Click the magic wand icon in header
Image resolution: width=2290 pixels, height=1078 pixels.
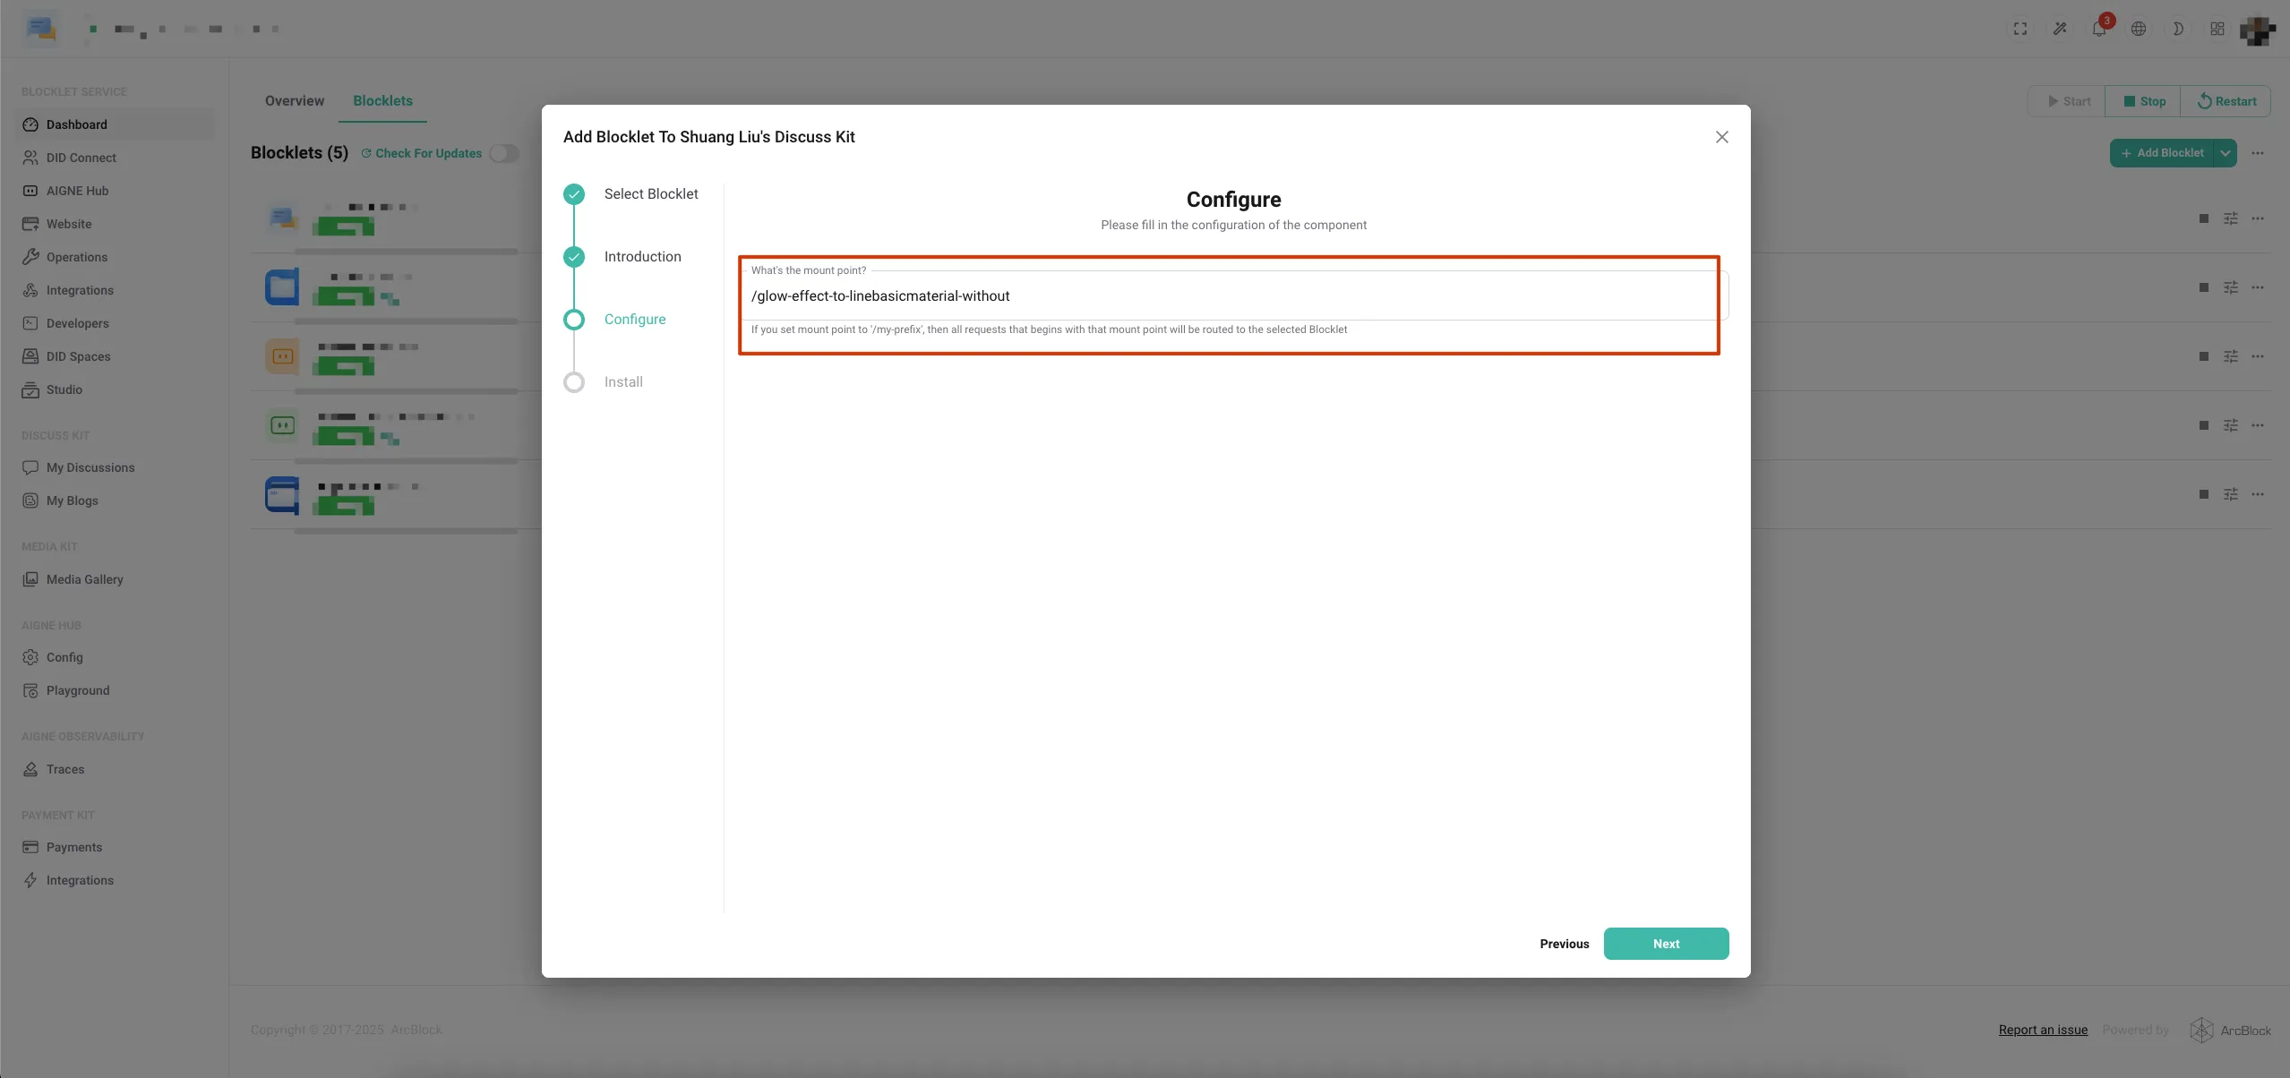click(x=2060, y=29)
